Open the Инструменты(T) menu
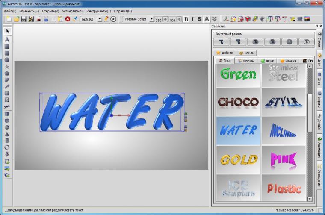This screenshot has height=215, width=325. pos(99,11)
